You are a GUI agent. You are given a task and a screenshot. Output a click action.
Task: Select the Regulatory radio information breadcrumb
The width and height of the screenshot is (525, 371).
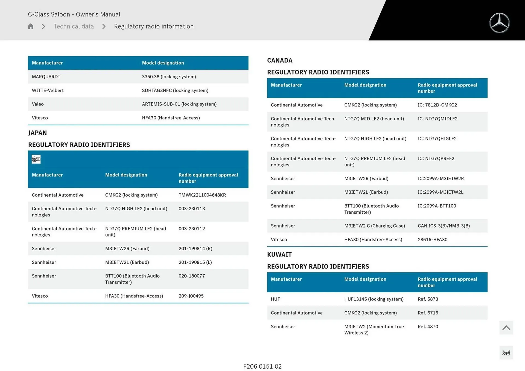click(154, 26)
